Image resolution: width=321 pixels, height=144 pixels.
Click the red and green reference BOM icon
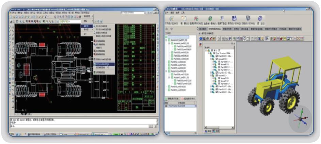pos(196,18)
